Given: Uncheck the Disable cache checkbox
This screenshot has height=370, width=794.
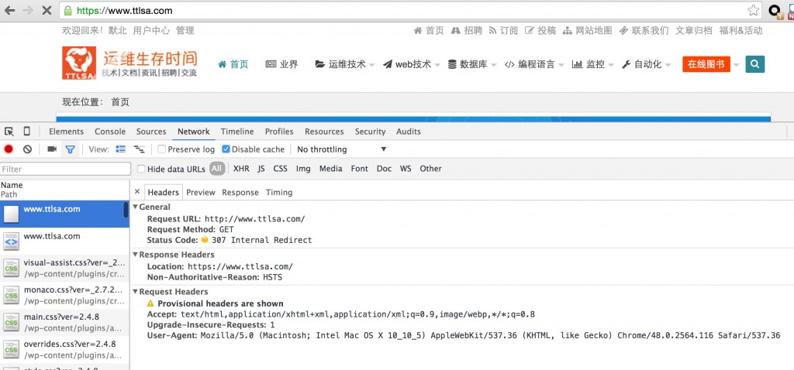Looking at the screenshot, I should click(x=226, y=149).
